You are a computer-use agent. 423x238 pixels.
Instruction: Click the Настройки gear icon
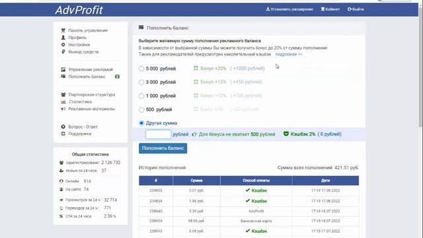pyautogui.click(x=63, y=44)
